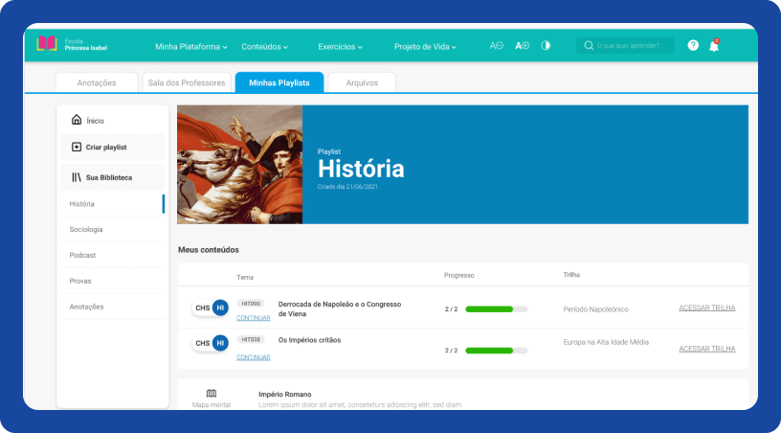
Task: Click the Escola Princesa Isabel book logo
Action: click(x=47, y=44)
